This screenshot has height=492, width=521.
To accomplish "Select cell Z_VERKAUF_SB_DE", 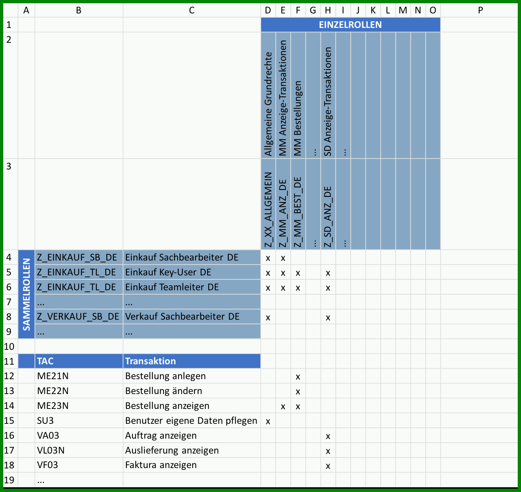I will point(79,316).
